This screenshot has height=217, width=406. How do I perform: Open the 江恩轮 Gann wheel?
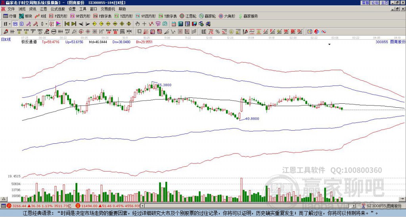[x=188, y=16]
